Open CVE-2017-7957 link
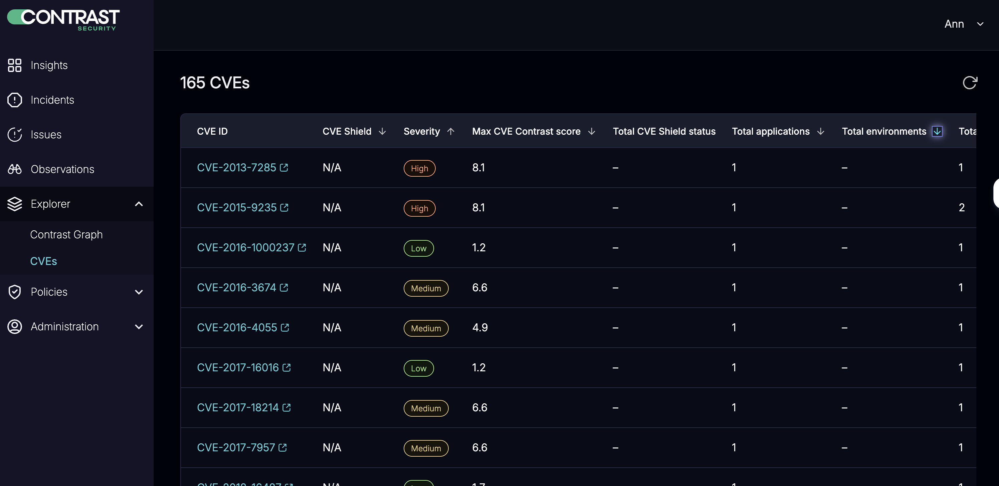The width and height of the screenshot is (999, 486). pos(236,447)
